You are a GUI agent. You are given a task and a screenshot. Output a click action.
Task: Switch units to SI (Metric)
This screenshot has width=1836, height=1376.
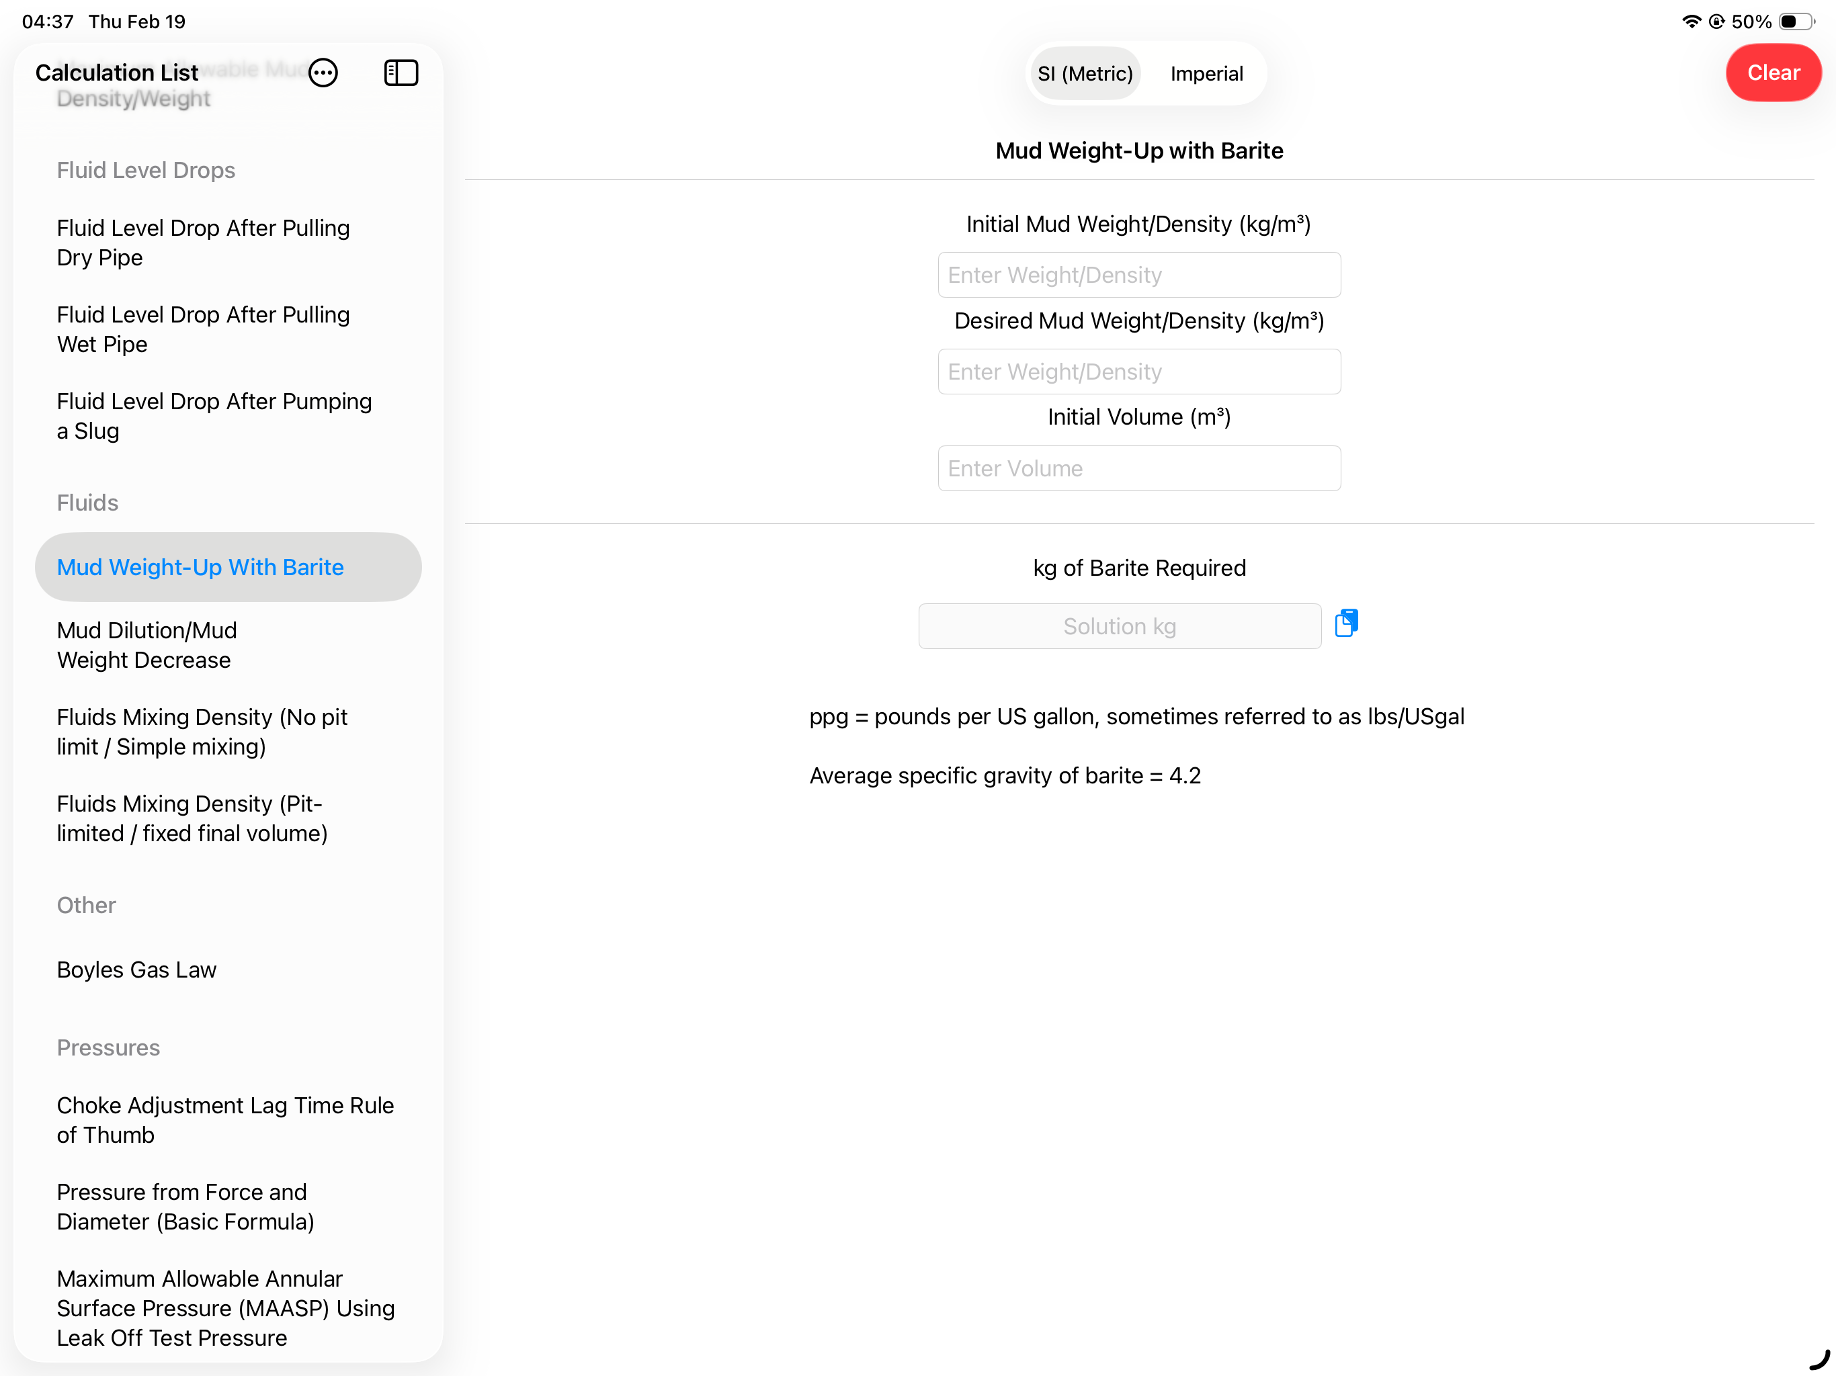click(1085, 74)
